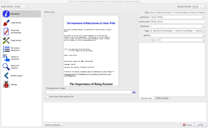Open the Input format dropdown

21,6
